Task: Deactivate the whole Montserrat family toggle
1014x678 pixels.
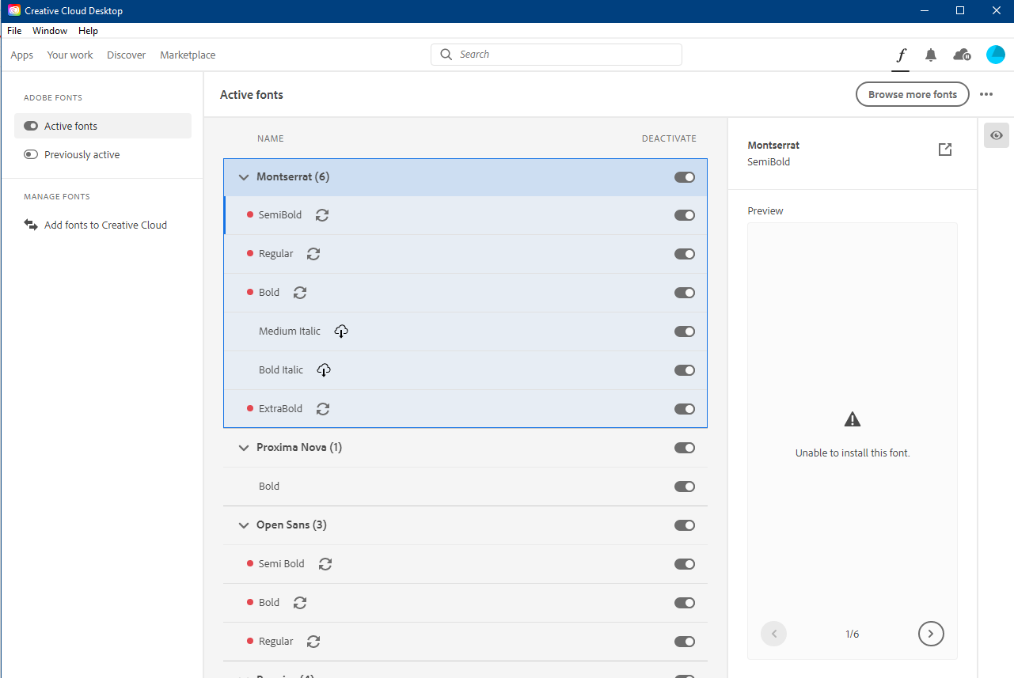Action: pyautogui.click(x=685, y=177)
